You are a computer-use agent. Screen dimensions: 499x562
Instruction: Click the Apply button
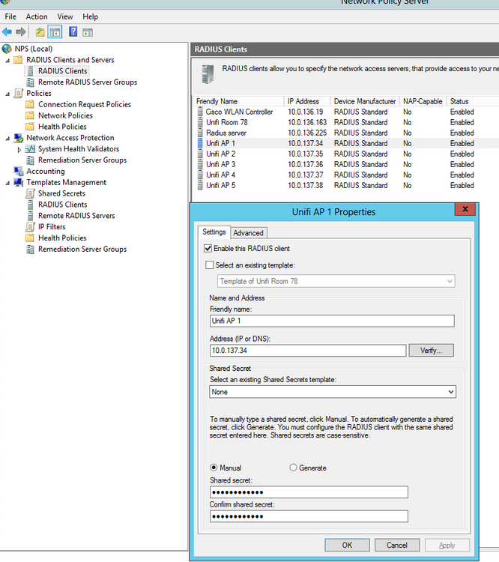(x=447, y=546)
